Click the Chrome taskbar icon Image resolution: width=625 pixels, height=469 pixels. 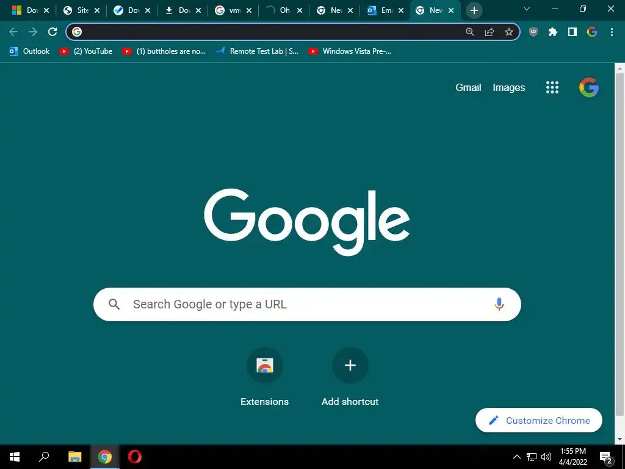click(105, 457)
